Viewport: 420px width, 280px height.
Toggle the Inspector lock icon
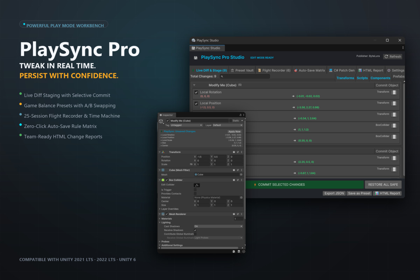[x=240, y=115]
